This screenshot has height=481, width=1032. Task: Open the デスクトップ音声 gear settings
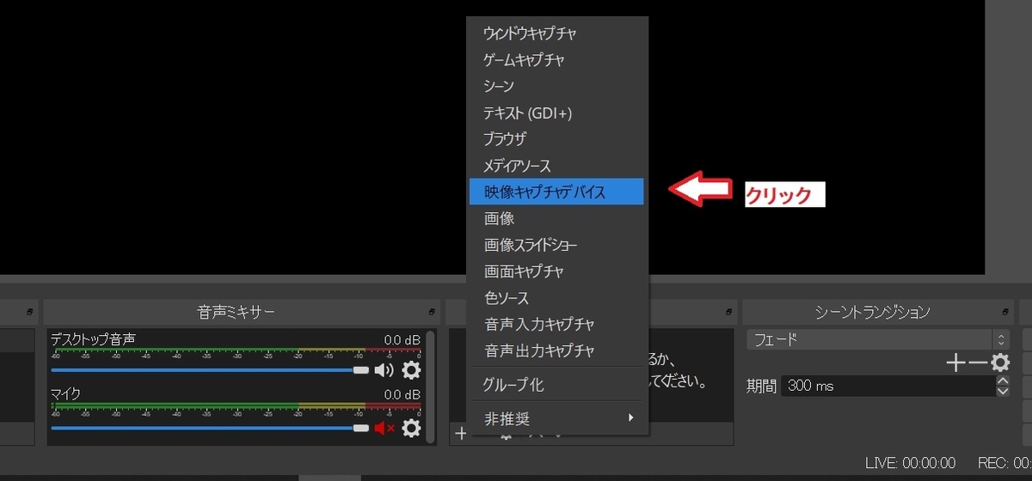(412, 370)
